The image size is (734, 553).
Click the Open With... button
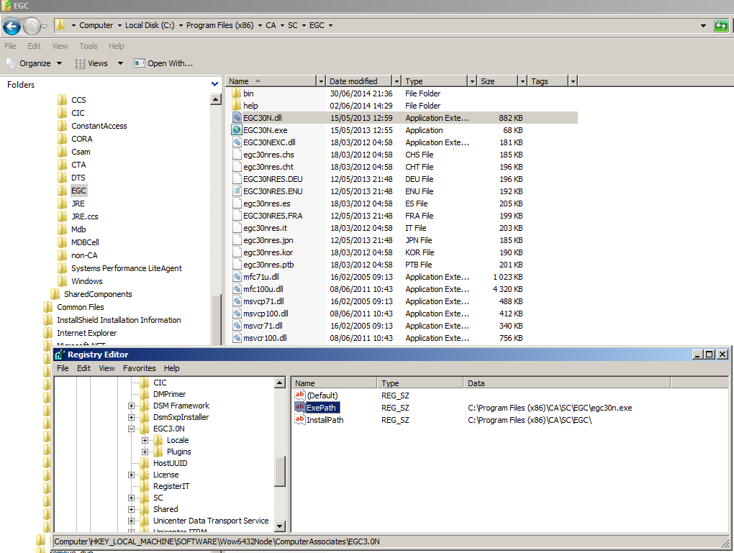(163, 63)
